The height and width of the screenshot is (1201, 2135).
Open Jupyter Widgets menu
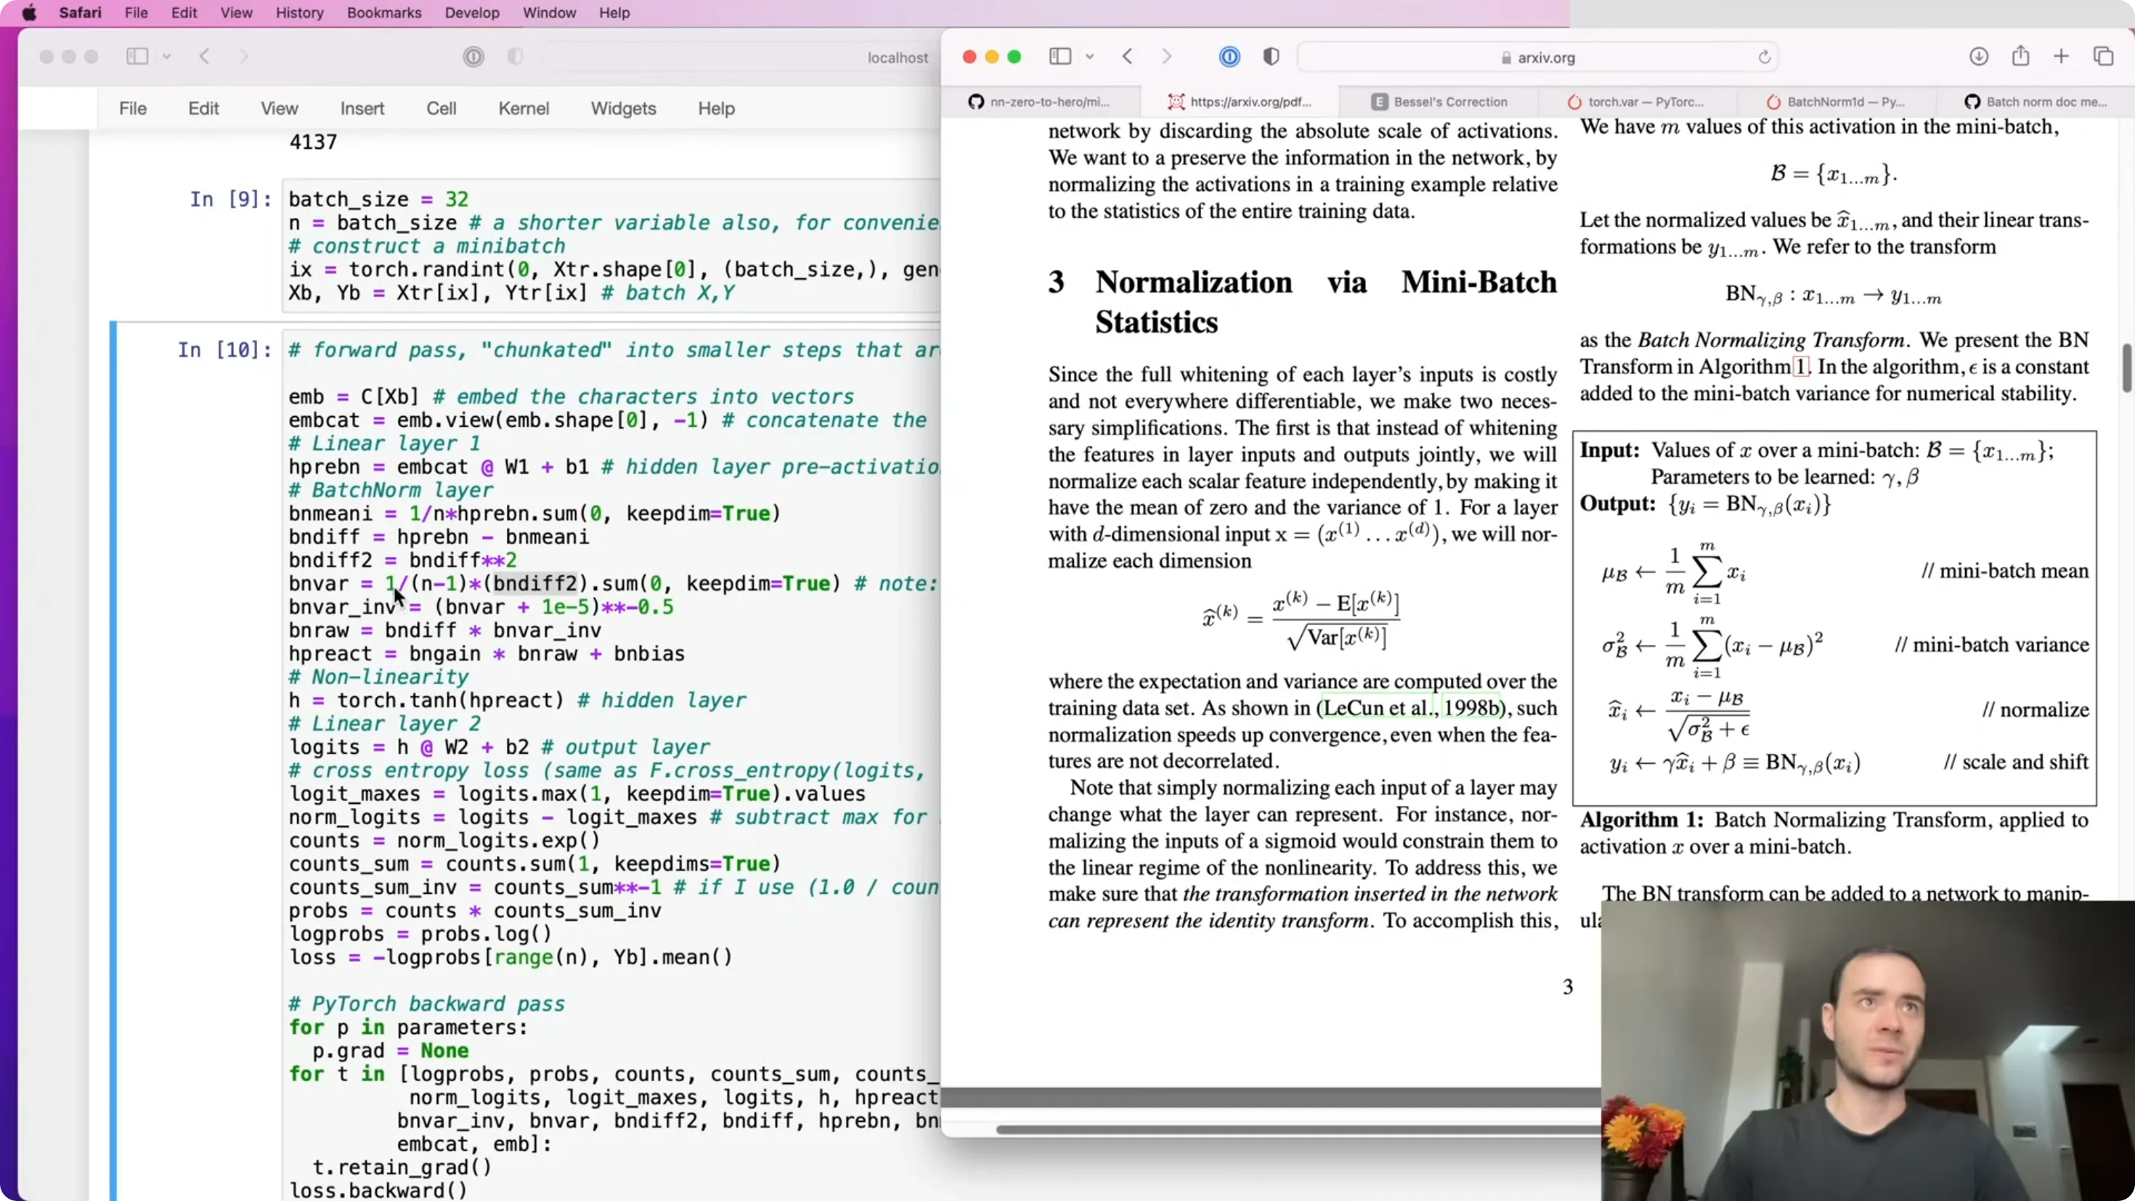coord(623,109)
